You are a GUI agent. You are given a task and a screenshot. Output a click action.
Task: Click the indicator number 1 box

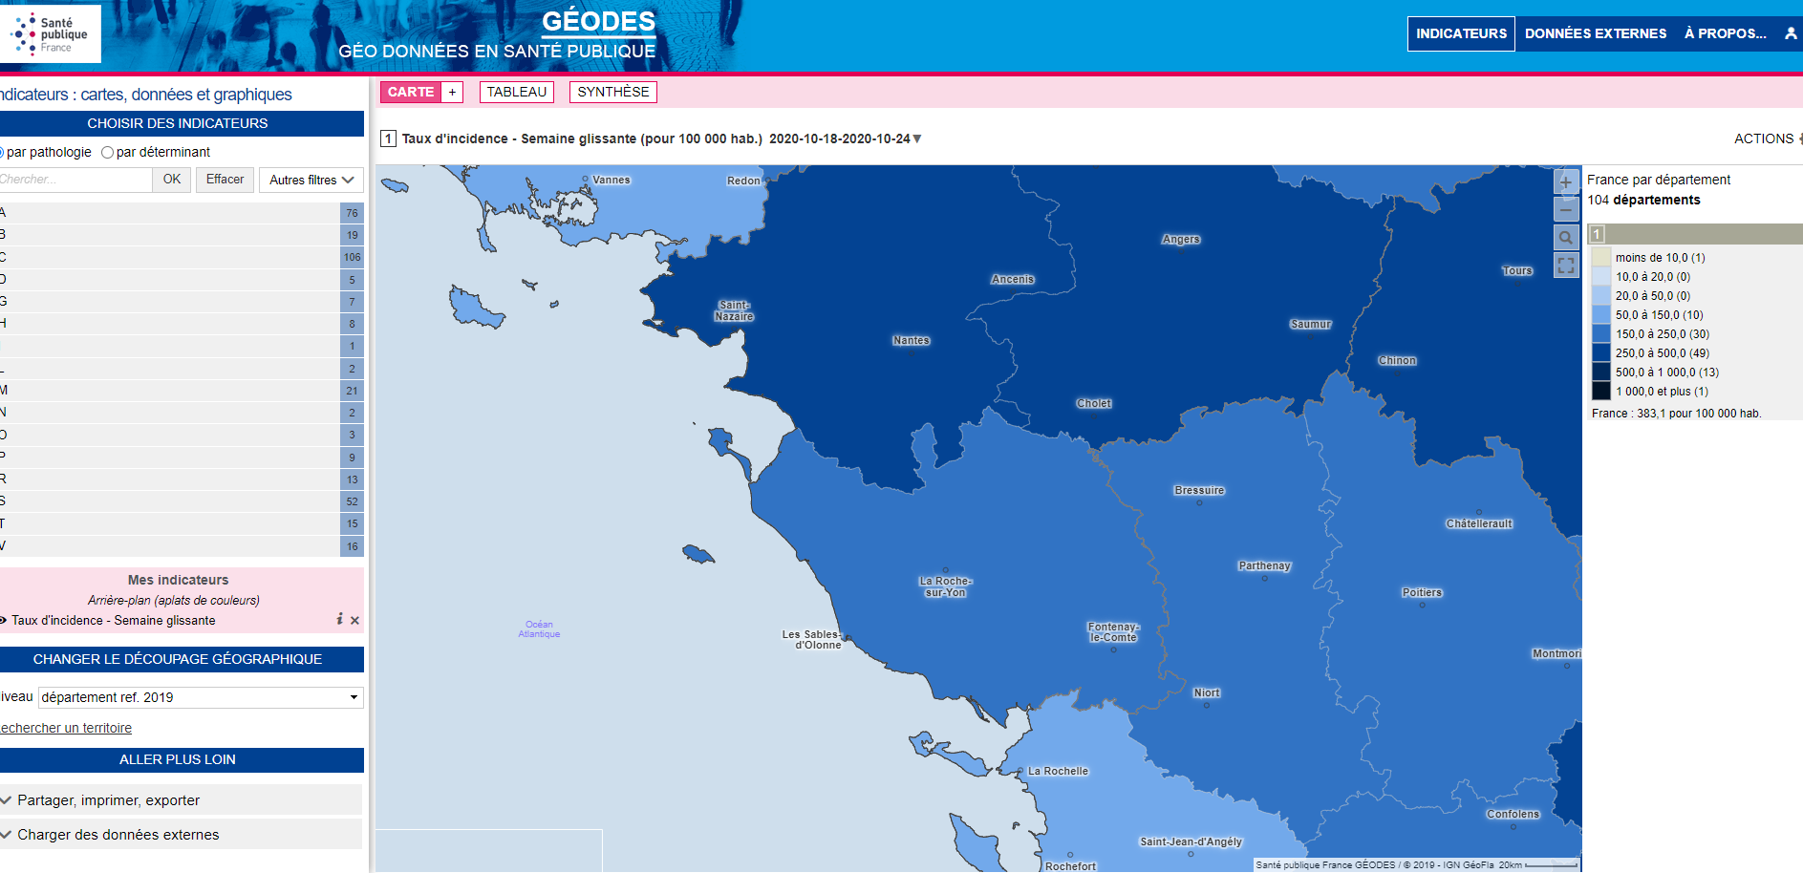pos(388,138)
